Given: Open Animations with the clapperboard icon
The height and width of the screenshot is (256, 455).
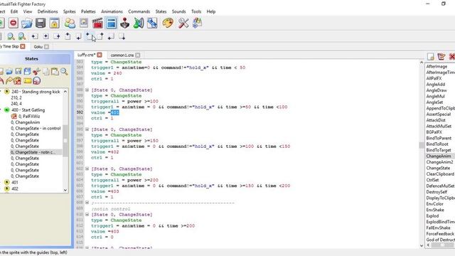Looking at the screenshot, I should (97, 23).
